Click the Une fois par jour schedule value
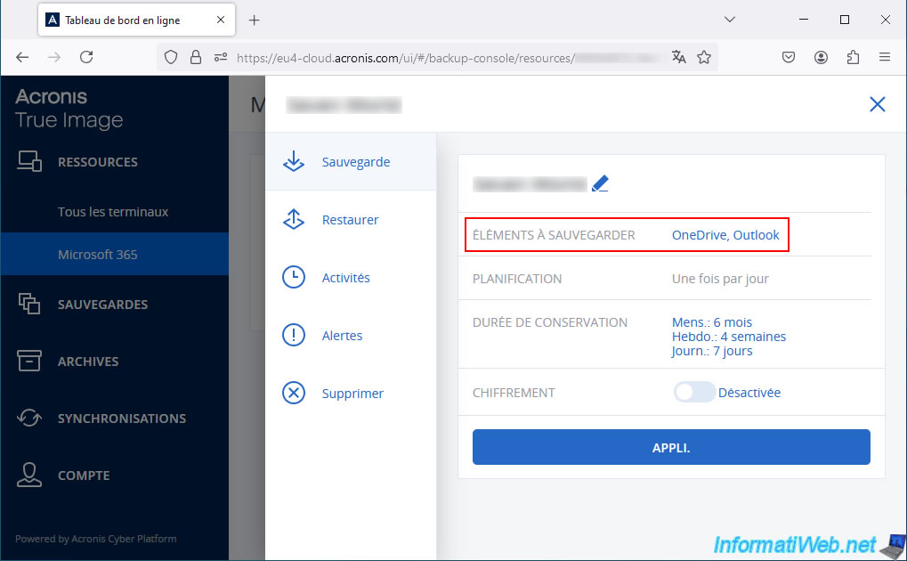The height and width of the screenshot is (561, 907). click(720, 279)
